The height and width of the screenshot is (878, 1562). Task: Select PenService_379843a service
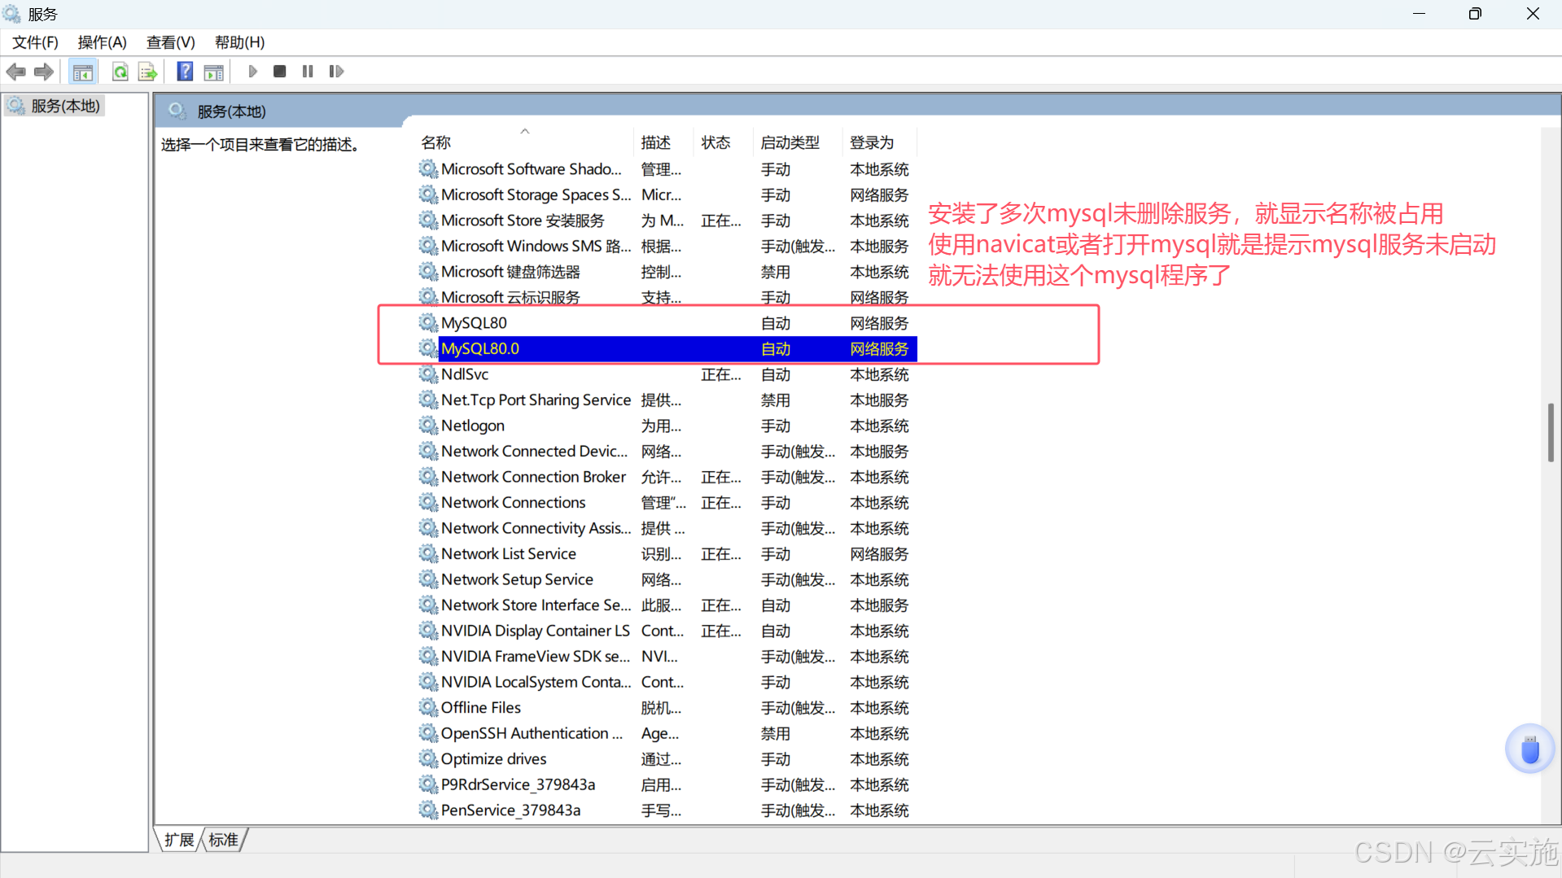click(x=667, y=810)
